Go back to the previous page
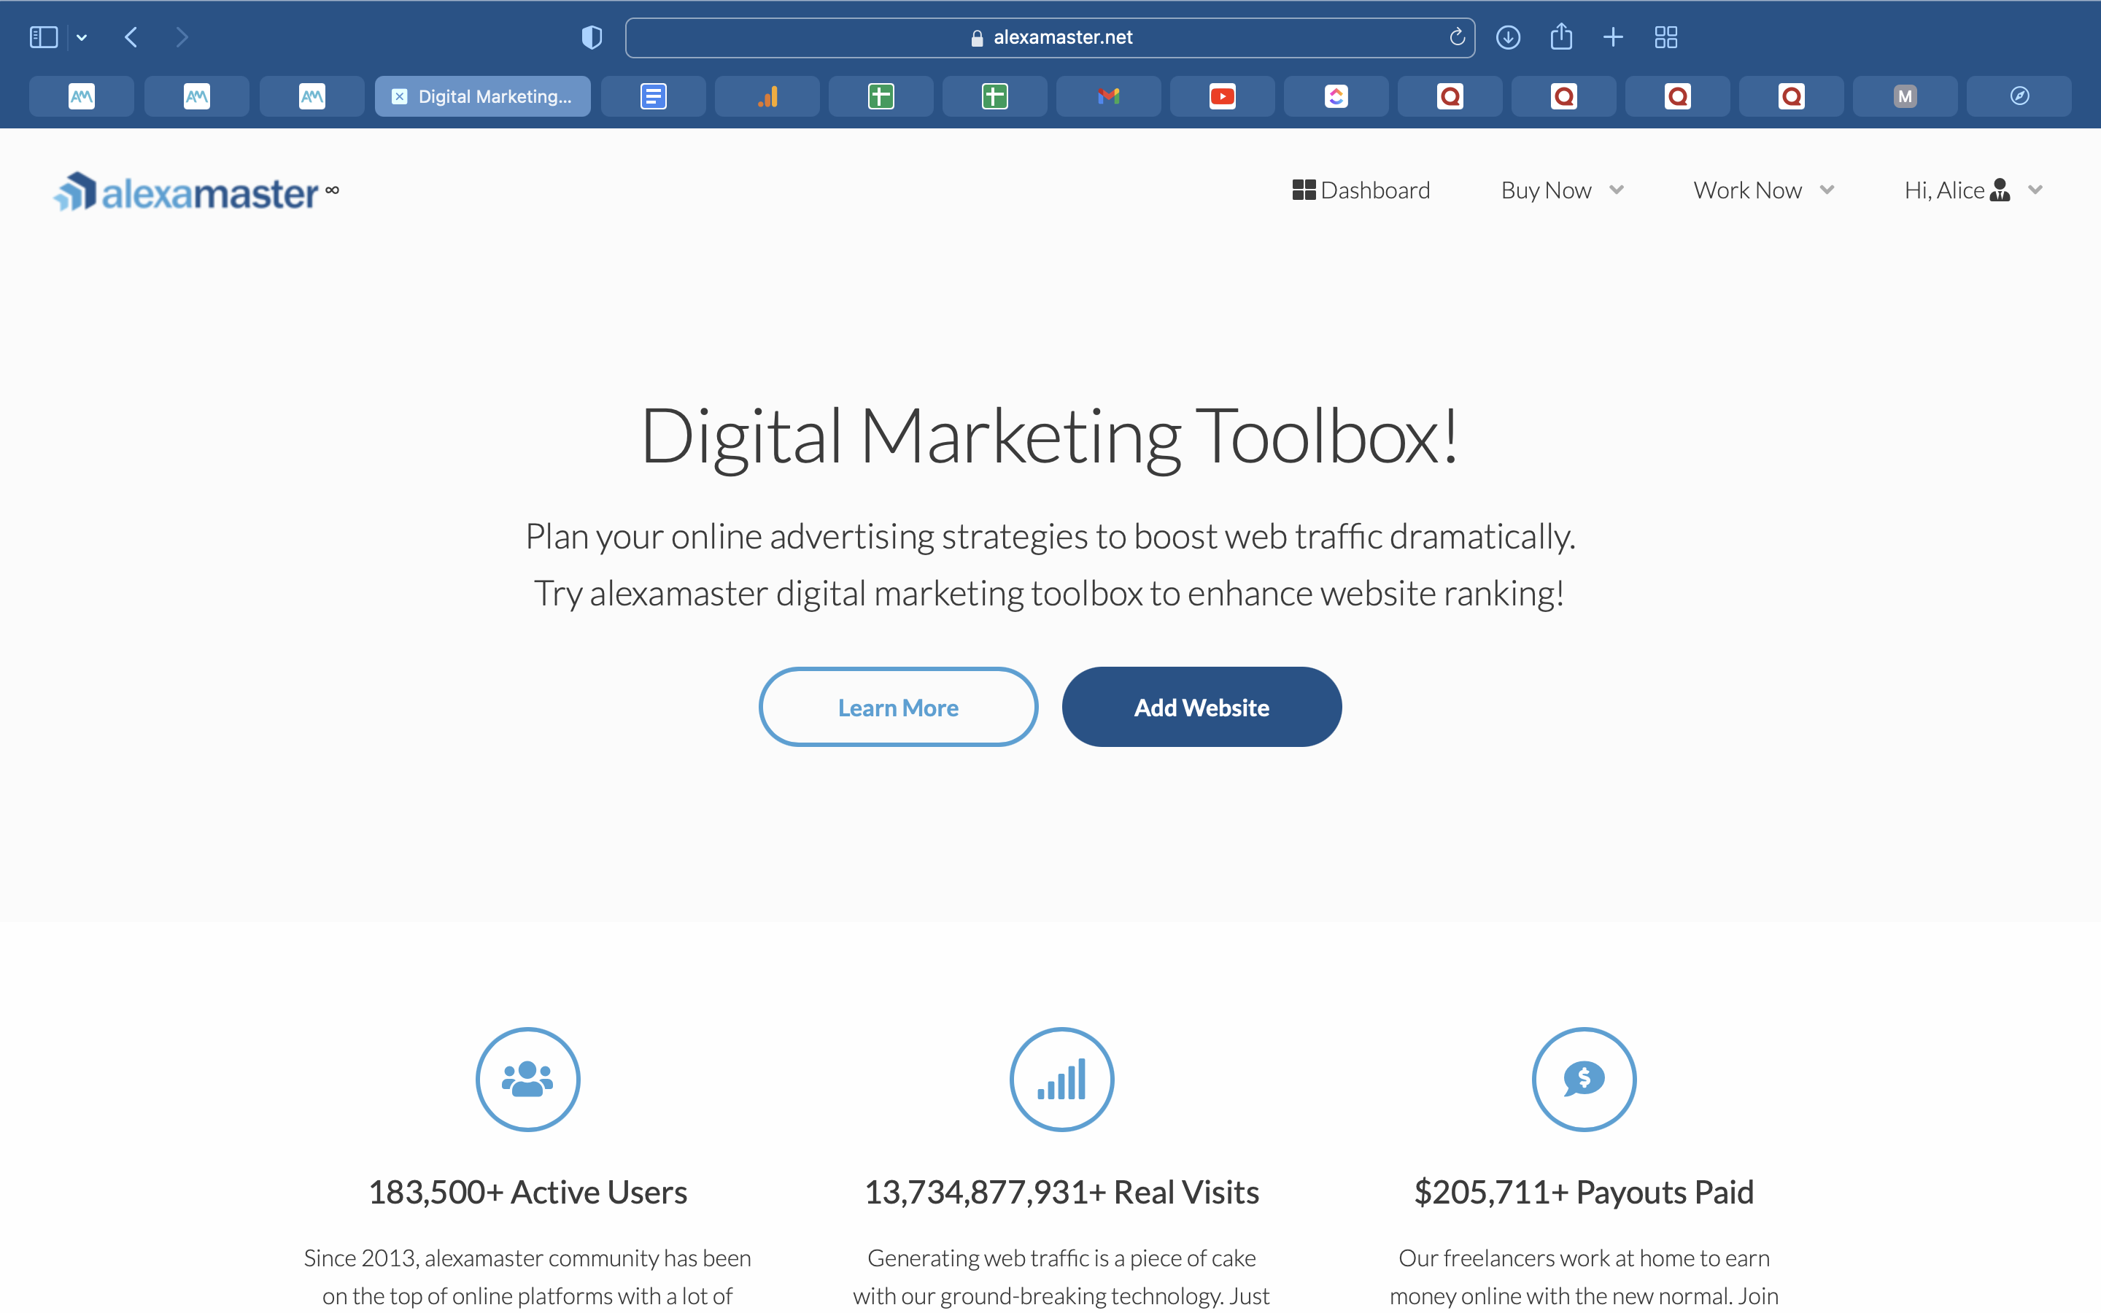 tap(131, 37)
